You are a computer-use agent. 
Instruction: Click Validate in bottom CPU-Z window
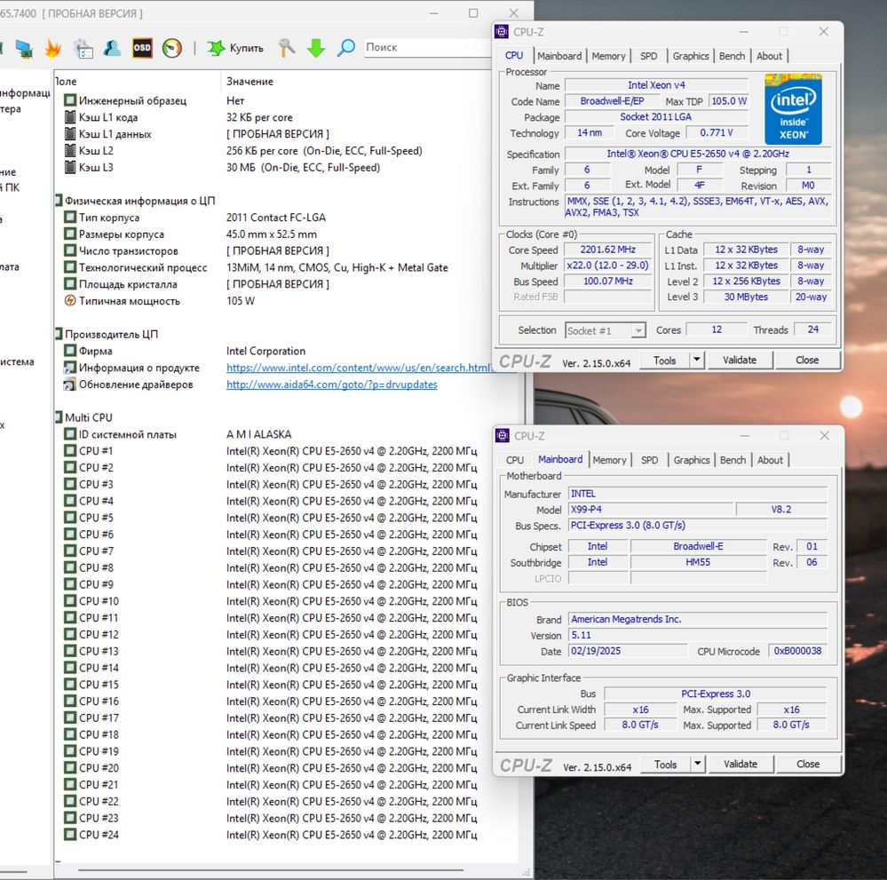click(740, 765)
